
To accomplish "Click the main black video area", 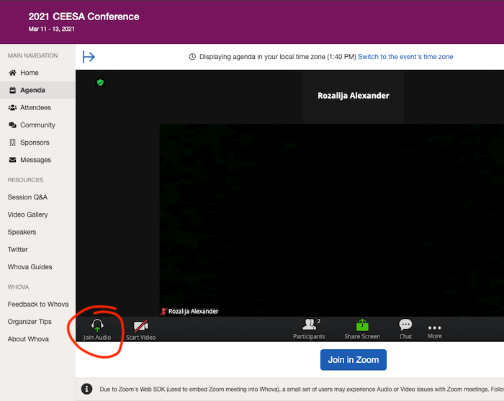I will 331,220.
